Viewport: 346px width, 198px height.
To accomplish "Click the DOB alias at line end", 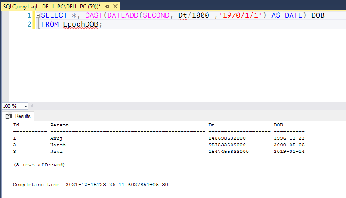I will click(318, 15).
